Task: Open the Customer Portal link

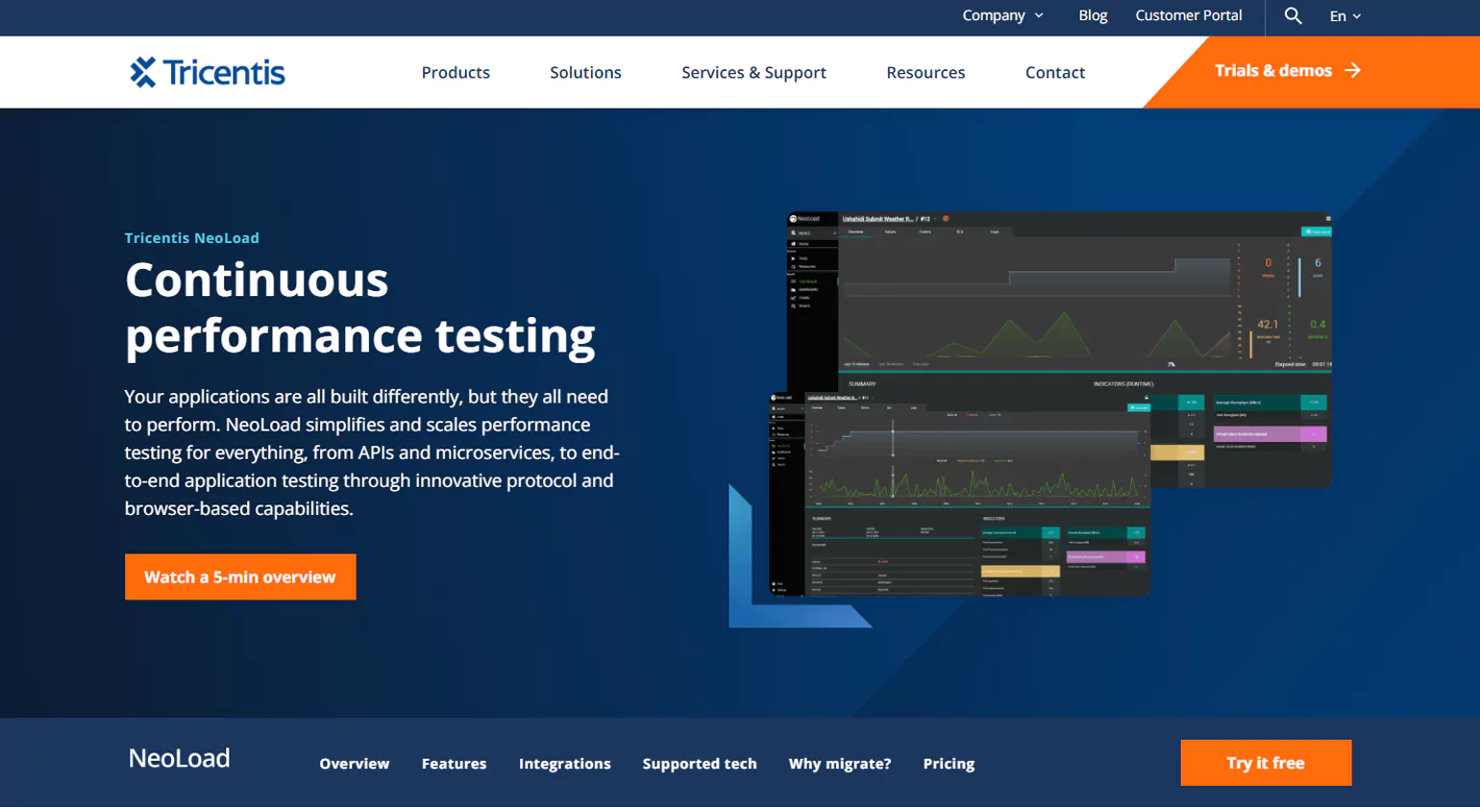Action: (x=1188, y=15)
